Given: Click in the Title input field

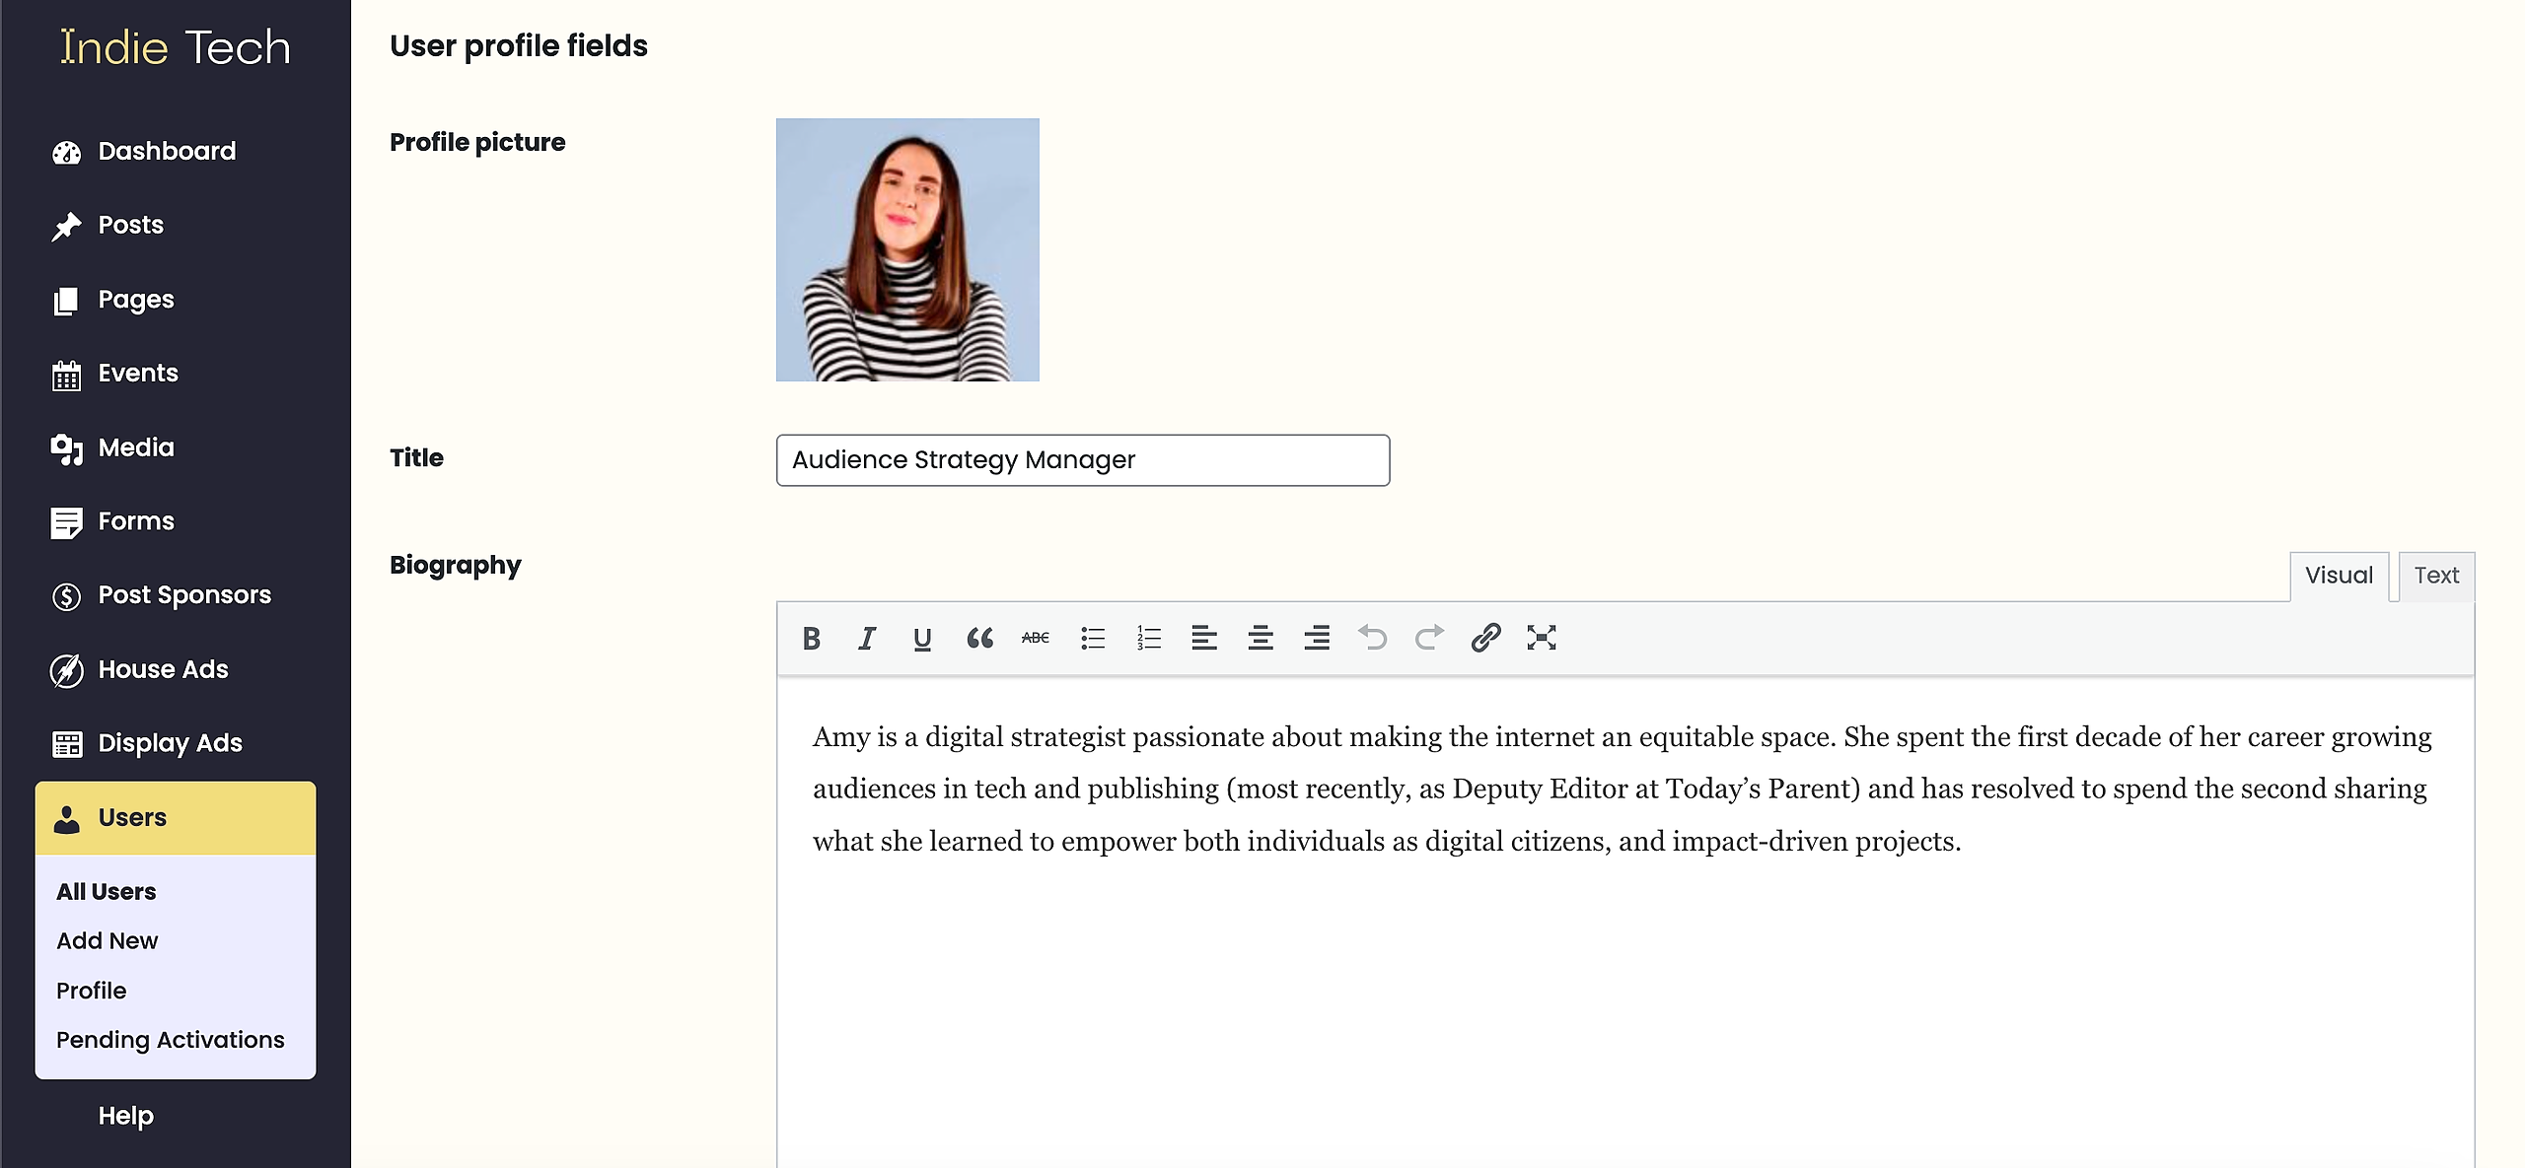Looking at the screenshot, I should click(x=1082, y=460).
